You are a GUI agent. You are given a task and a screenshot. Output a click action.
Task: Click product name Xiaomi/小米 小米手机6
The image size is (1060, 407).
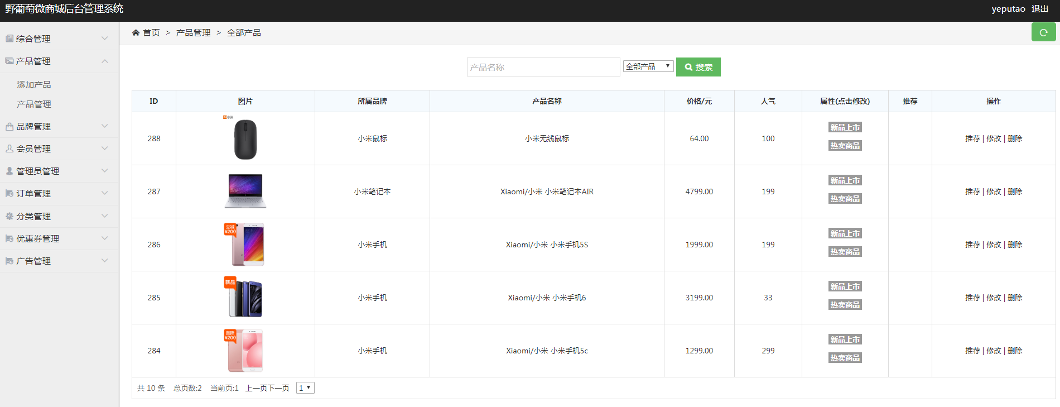coord(547,298)
